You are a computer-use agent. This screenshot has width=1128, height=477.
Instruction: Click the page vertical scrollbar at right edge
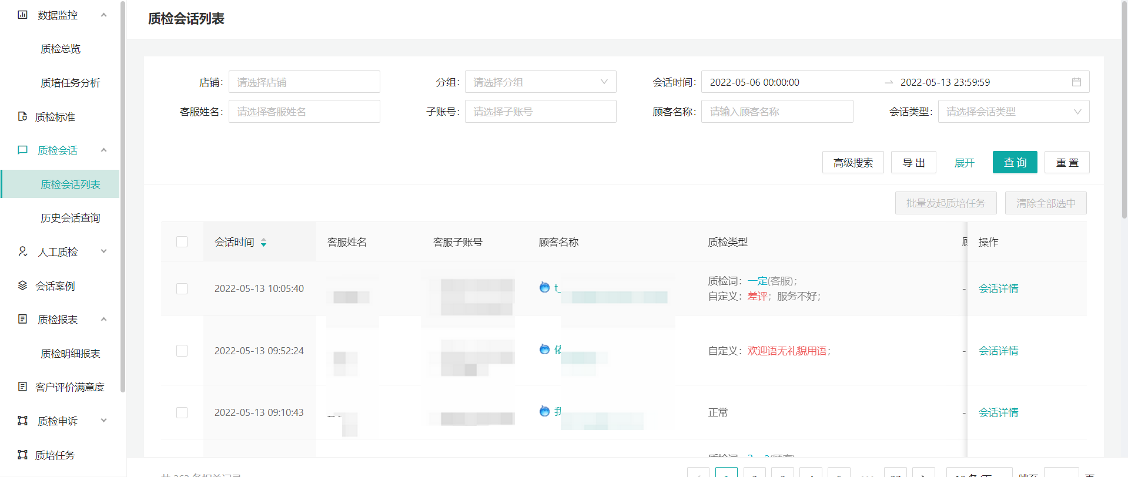point(1124,110)
